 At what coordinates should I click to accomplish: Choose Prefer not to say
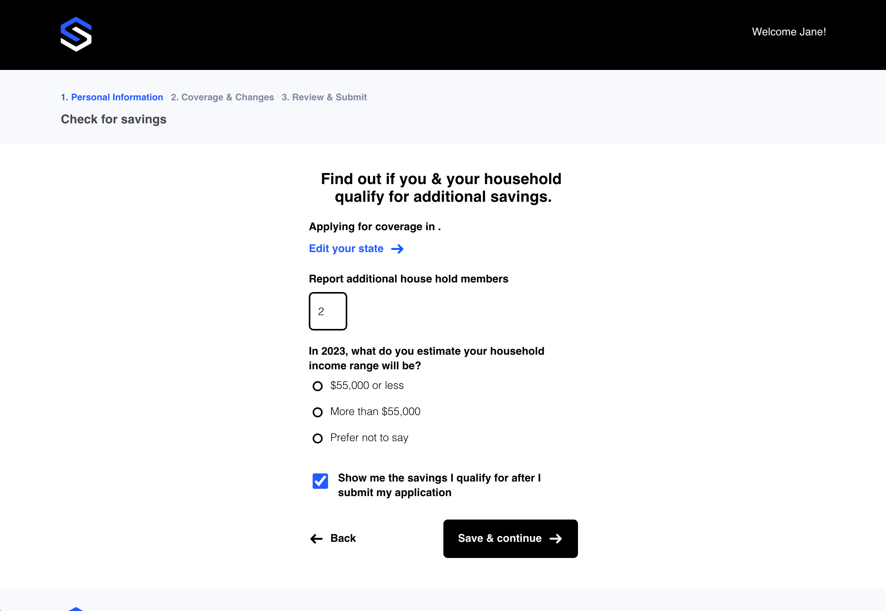tap(317, 438)
